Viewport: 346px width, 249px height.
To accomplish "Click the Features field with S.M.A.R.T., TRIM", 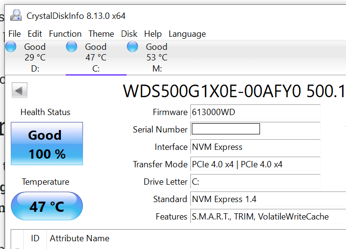I will [268, 216].
